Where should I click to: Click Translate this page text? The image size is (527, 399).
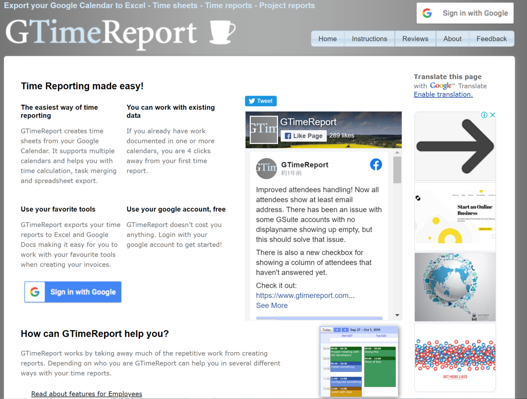point(448,77)
